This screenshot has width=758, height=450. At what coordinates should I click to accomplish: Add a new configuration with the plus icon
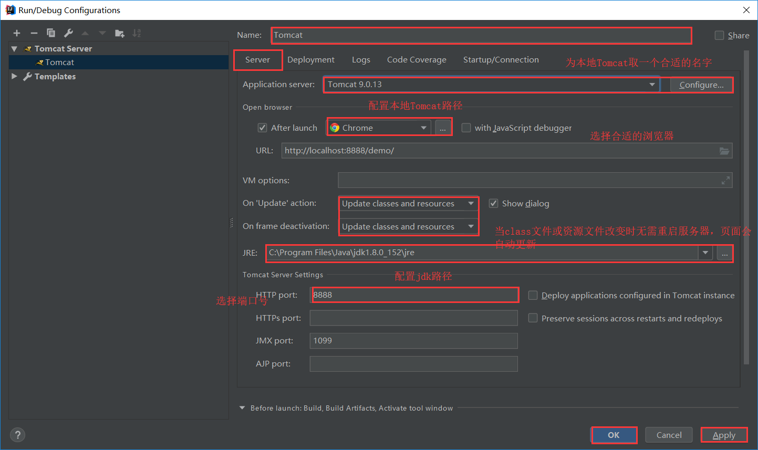tap(17, 33)
